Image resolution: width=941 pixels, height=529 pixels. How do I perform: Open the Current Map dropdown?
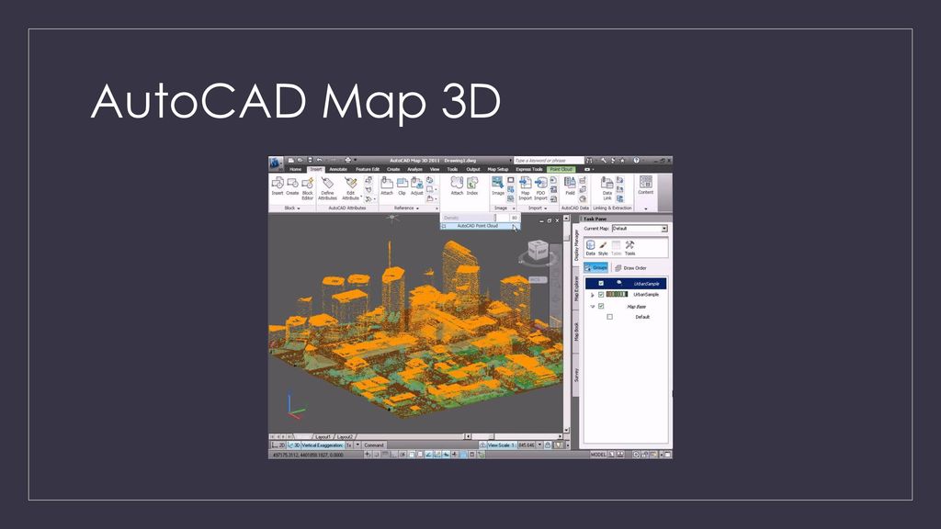(x=664, y=229)
